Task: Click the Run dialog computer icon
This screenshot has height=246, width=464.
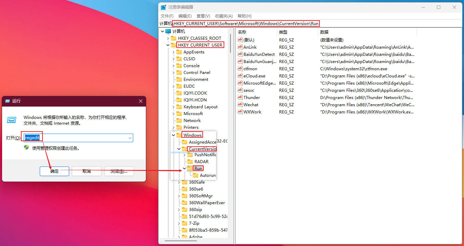Action: (x=12, y=120)
